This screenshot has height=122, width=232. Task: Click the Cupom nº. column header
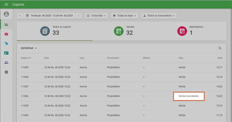tap(26, 58)
